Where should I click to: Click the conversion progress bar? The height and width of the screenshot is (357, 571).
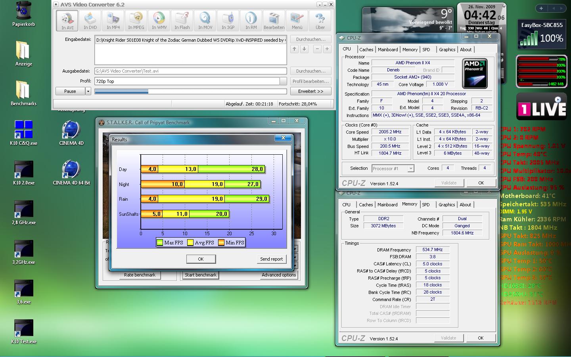tap(190, 91)
